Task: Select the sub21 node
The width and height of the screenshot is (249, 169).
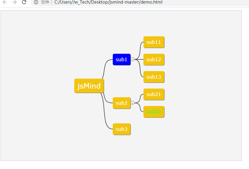Action: pos(154,94)
